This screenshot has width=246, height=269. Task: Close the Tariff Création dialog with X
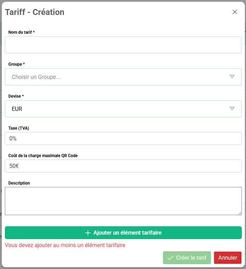pyautogui.click(x=235, y=12)
